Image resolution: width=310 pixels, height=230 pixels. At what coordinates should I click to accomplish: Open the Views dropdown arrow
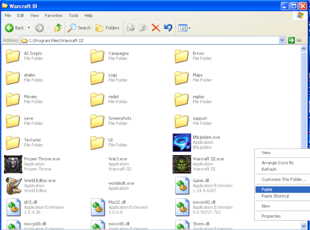189,28
